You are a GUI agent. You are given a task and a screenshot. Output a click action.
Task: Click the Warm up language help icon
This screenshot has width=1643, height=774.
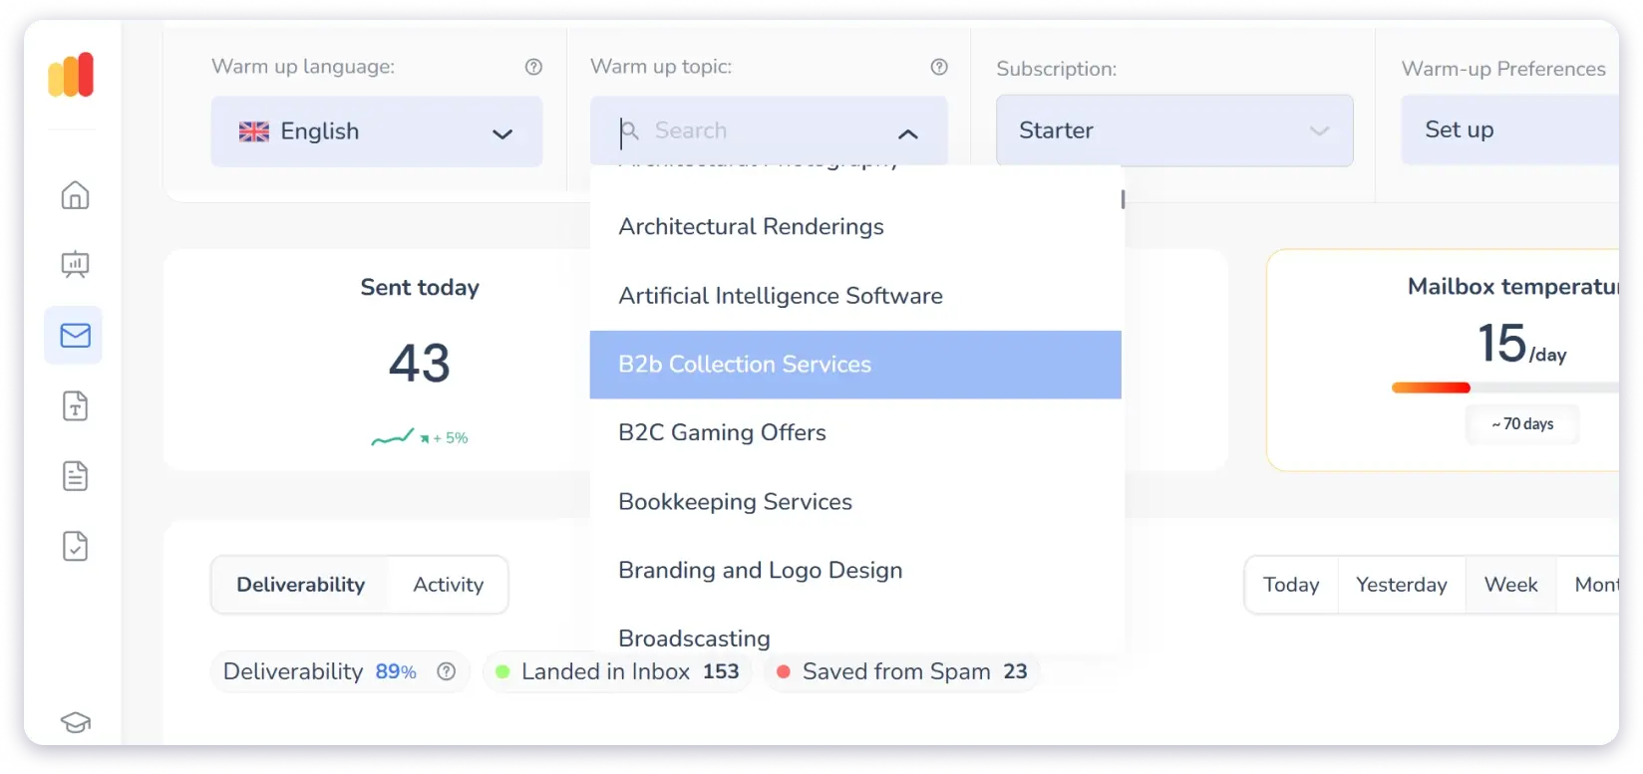pyautogui.click(x=533, y=67)
